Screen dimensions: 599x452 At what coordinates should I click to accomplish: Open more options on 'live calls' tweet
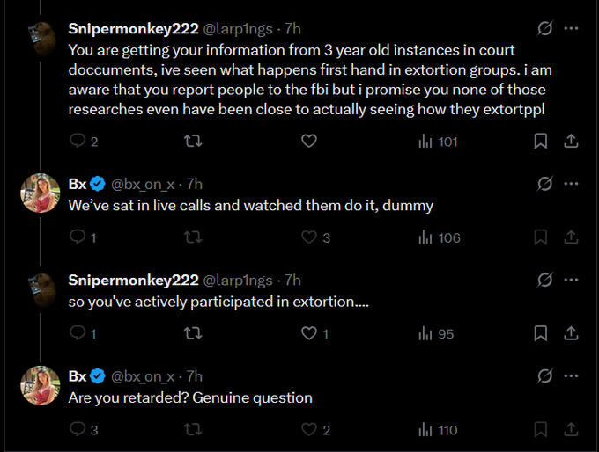pyautogui.click(x=571, y=184)
